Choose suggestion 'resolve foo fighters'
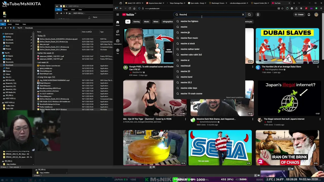The height and width of the screenshot is (182, 324). pyautogui.click(x=209, y=21)
